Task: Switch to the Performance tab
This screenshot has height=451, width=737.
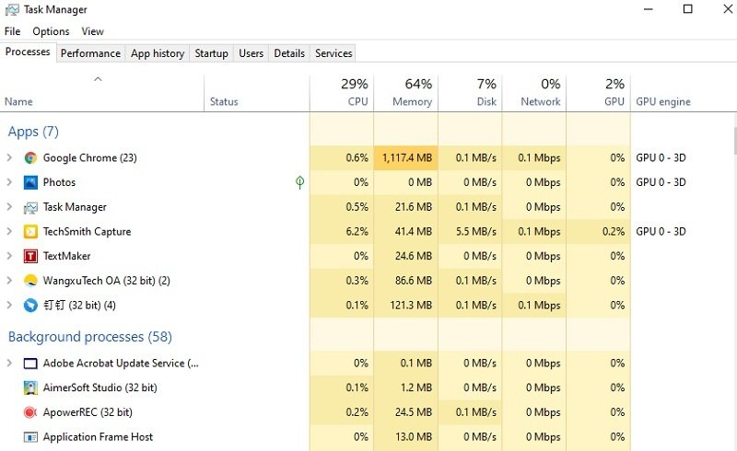Action: click(90, 53)
